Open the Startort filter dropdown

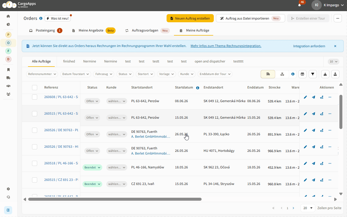145,74
